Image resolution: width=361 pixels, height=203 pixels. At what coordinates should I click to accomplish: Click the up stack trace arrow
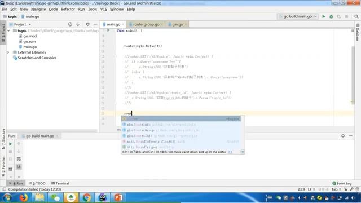pos(19,144)
